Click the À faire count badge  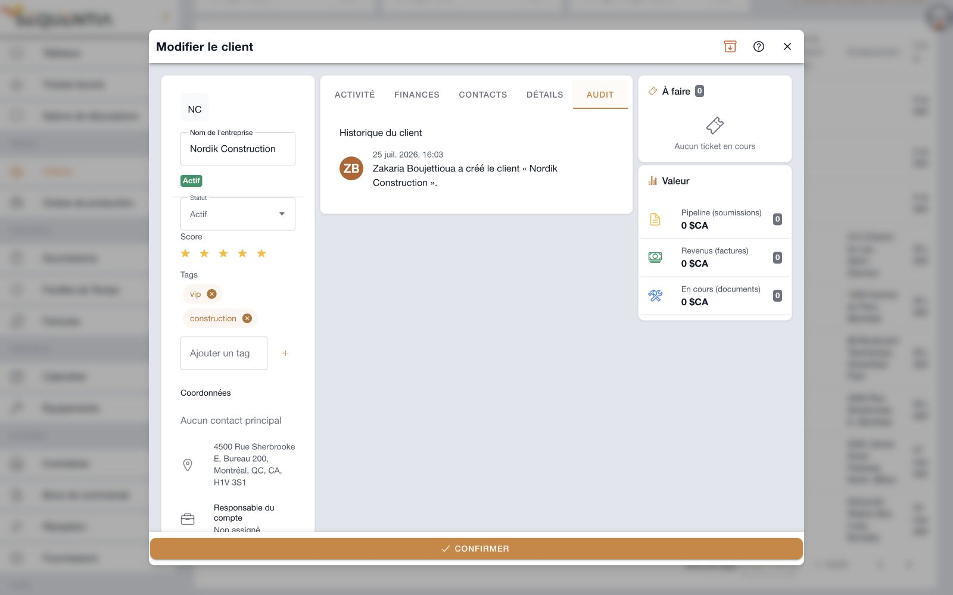click(x=699, y=91)
